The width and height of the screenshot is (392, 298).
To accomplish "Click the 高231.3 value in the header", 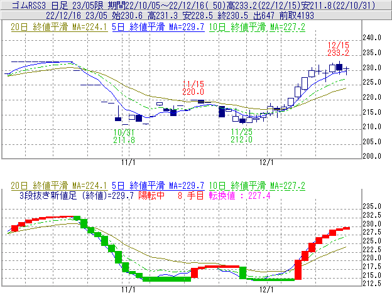I will (x=163, y=16).
